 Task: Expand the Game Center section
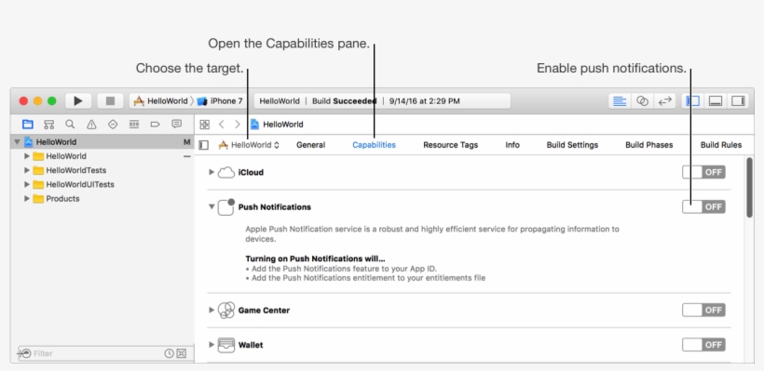[x=211, y=310]
